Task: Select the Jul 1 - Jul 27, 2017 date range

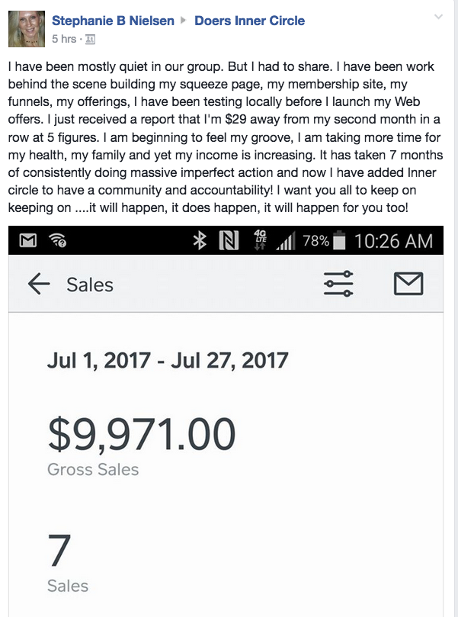Action: point(167,359)
